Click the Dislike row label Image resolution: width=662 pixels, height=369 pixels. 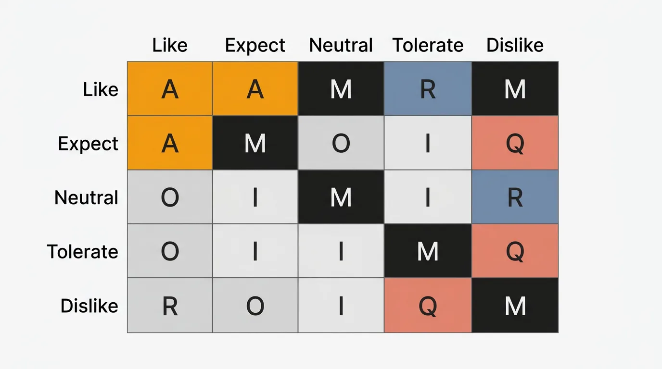[x=89, y=306]
